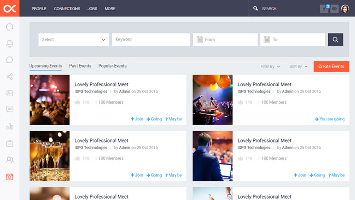Like the champagne glasses event
Image resolution: width=355 pixels, height=200 pixels.
click(x=78, y=158)
